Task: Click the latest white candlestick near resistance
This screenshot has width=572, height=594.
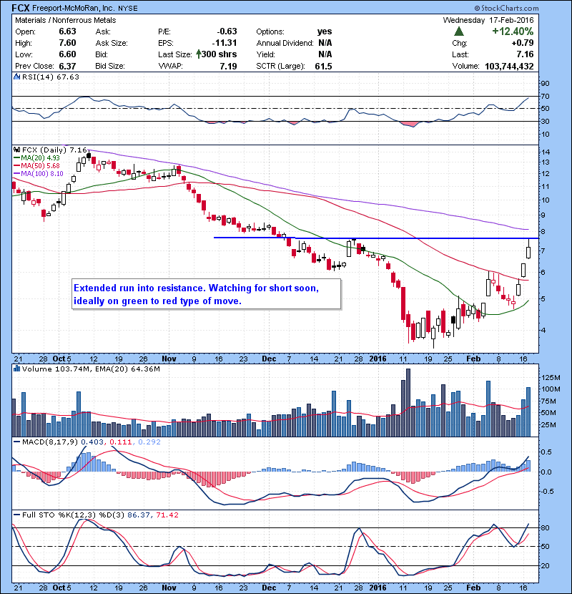Action: 528,250
